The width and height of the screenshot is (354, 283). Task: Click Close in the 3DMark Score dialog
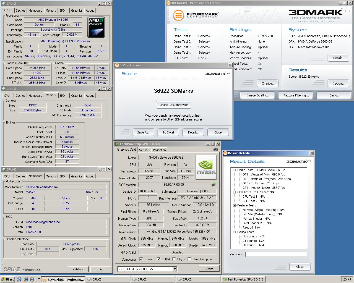(x=218, y=132)
